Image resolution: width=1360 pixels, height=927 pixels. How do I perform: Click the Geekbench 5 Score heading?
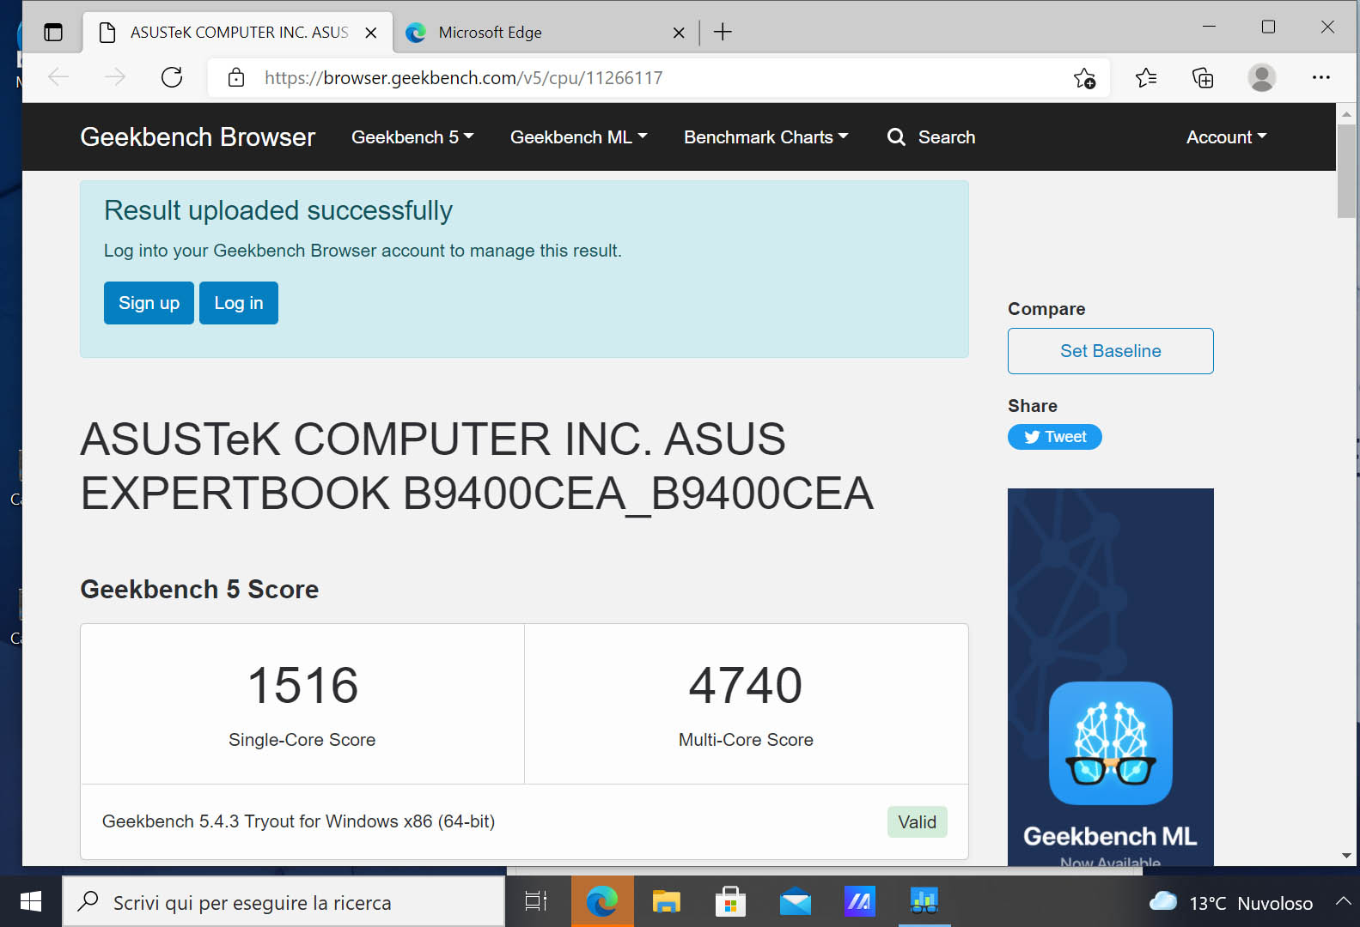199,590
